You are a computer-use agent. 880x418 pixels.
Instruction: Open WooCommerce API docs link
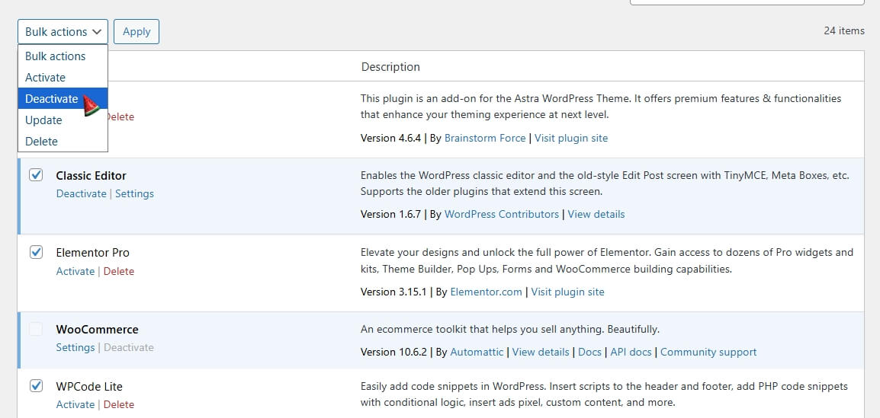631,352
